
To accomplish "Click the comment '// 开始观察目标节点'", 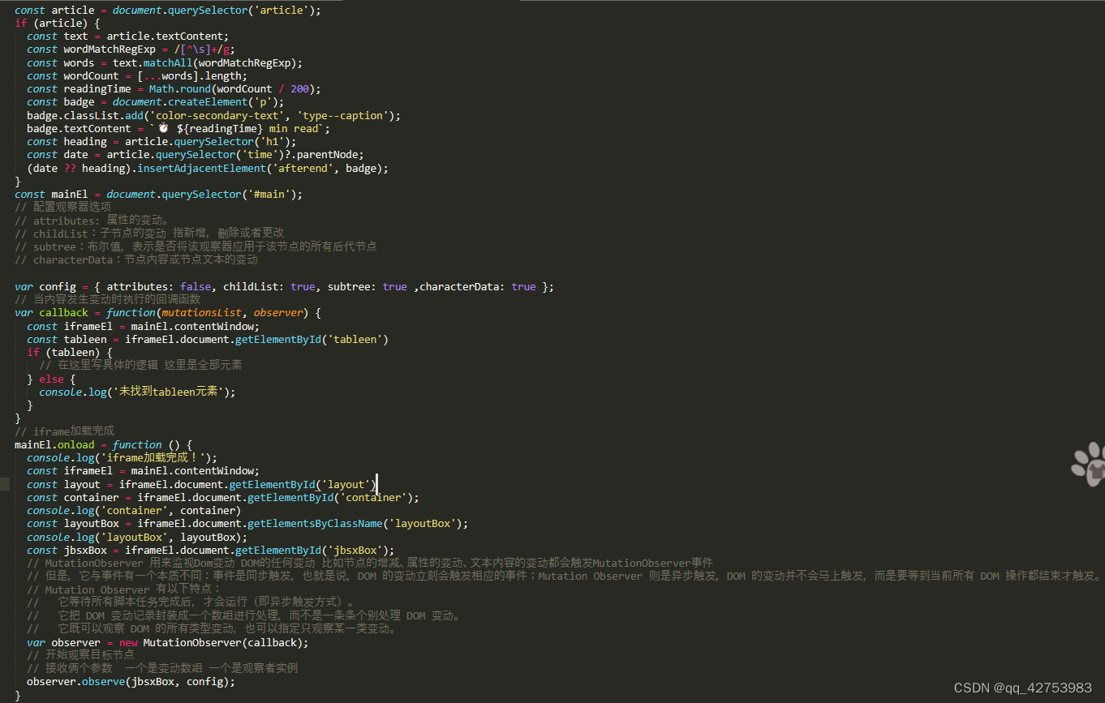I will 81,655.
